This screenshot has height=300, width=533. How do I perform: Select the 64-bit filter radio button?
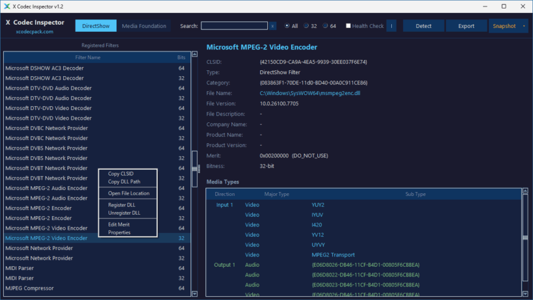(325, 25)
